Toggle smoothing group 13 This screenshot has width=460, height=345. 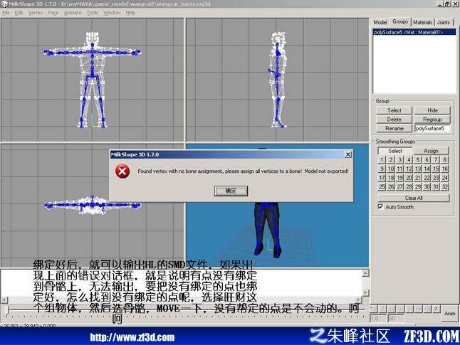tap(418, 169)
